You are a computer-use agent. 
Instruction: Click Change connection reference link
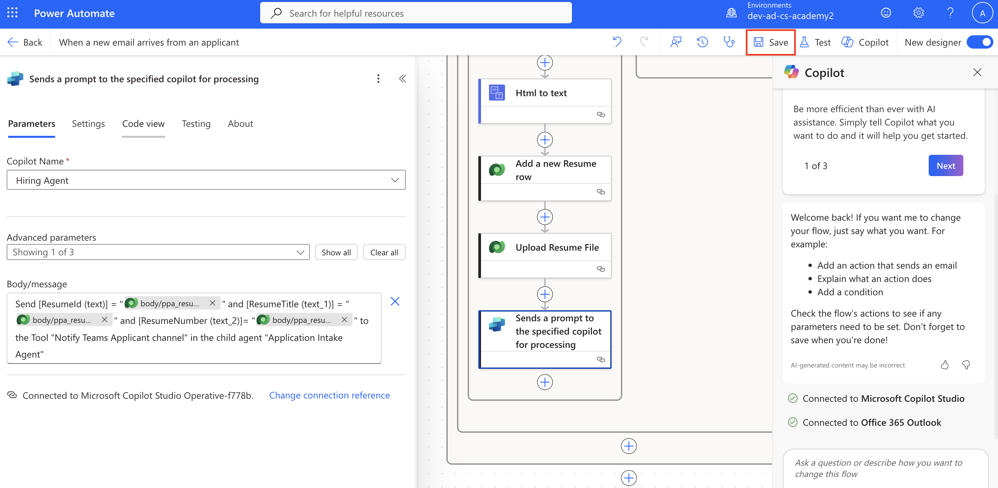tap(329, 395)
